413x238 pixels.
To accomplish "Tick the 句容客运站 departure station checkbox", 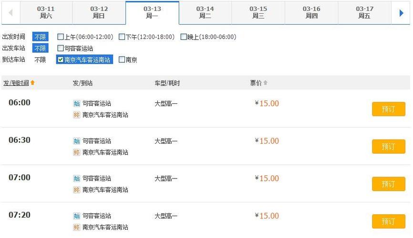I will [61, 48].
